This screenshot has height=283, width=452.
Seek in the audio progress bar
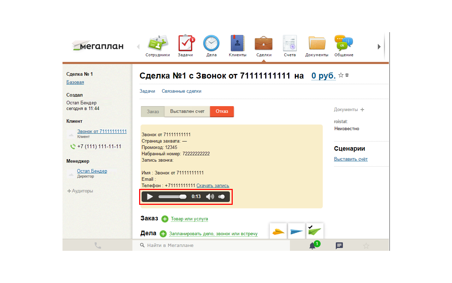[172, 197]
